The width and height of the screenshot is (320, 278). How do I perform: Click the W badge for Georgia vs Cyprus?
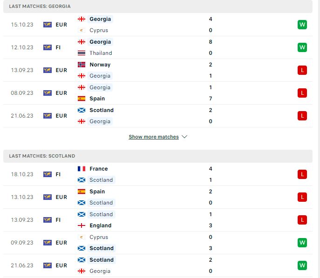pos(302,25)
